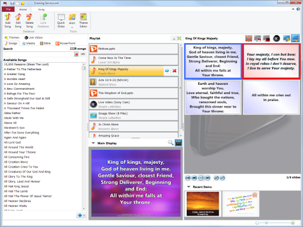The width and height of the screenshot is (303, 227).
Task: Remove King Of Kings Majesty from playlist
Action: click(175, 71)
